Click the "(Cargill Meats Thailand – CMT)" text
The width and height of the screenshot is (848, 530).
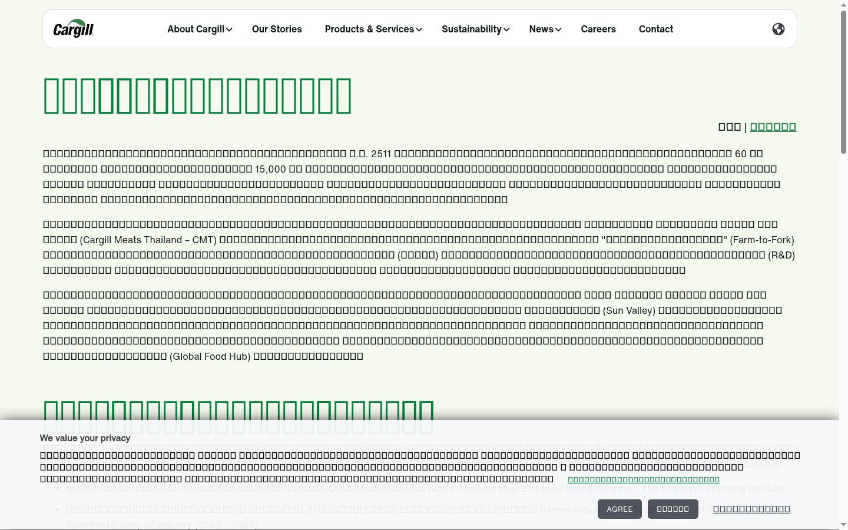[148, 240]
